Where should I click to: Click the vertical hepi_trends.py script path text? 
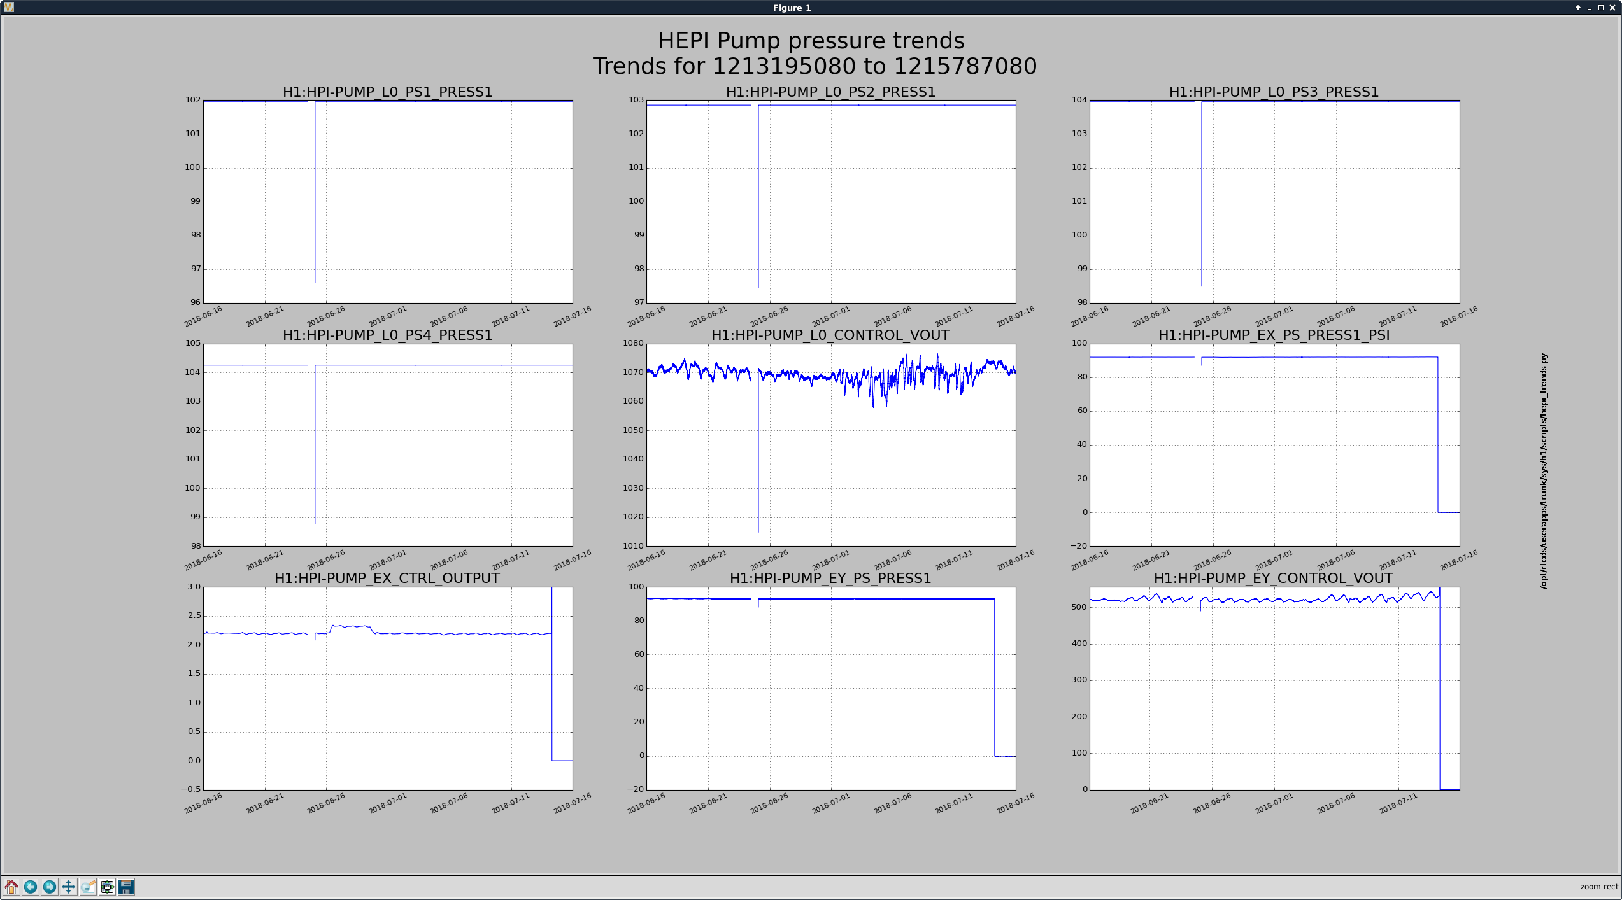[x=1544, y=471]
